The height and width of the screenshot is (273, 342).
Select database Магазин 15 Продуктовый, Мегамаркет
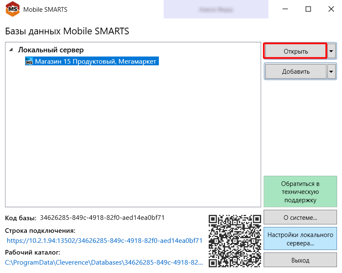96,62
